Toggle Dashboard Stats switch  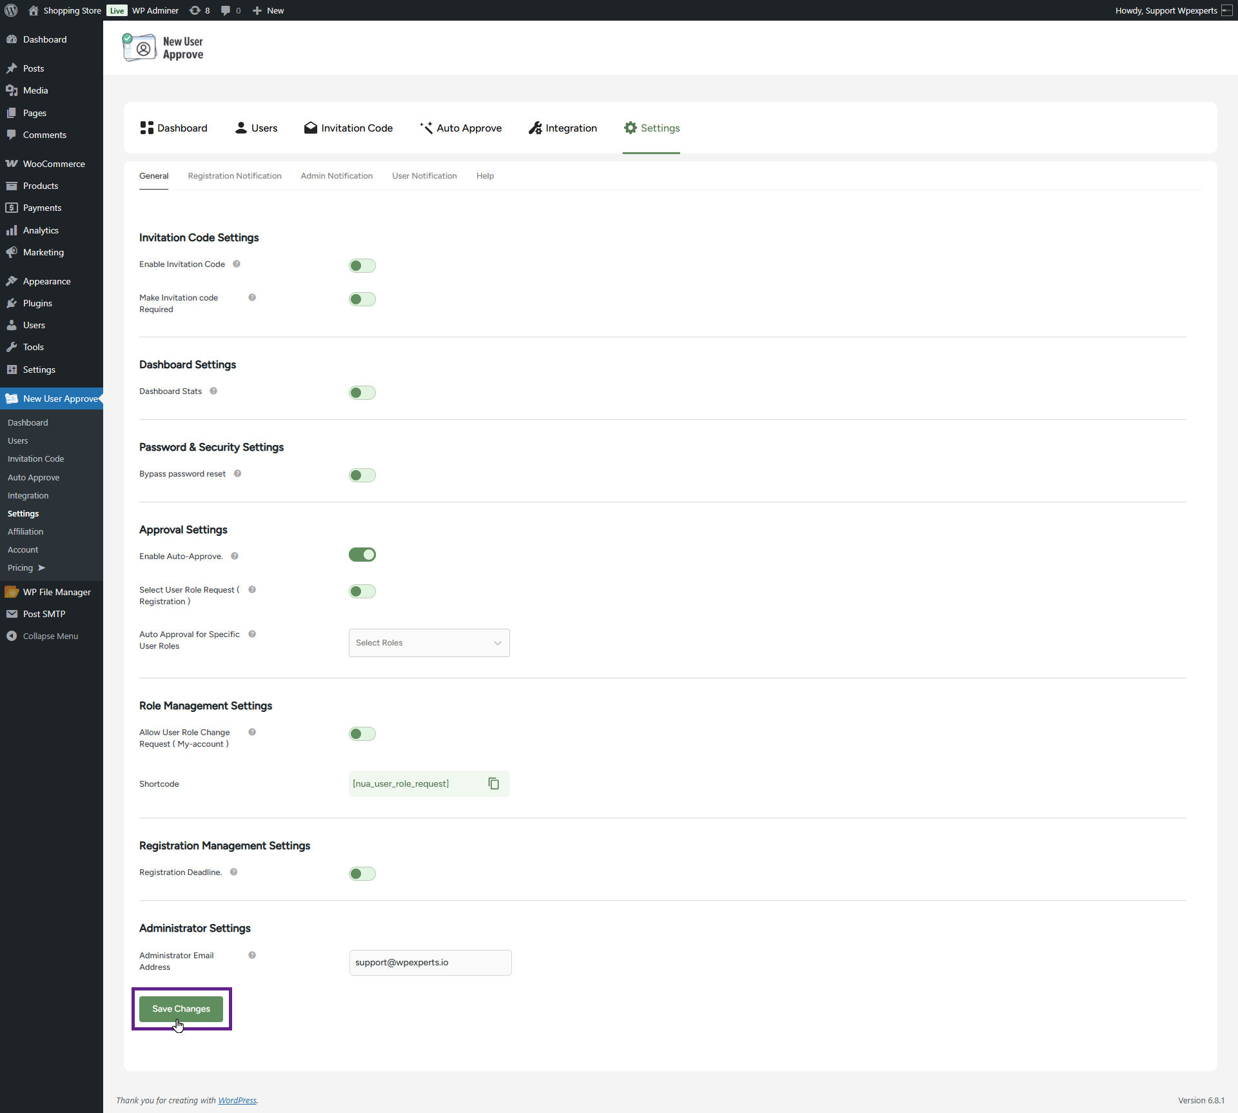coord(362,393)
